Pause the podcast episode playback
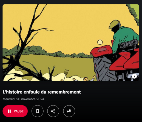The width and height of the screenshot is (142, 122). 15,111
